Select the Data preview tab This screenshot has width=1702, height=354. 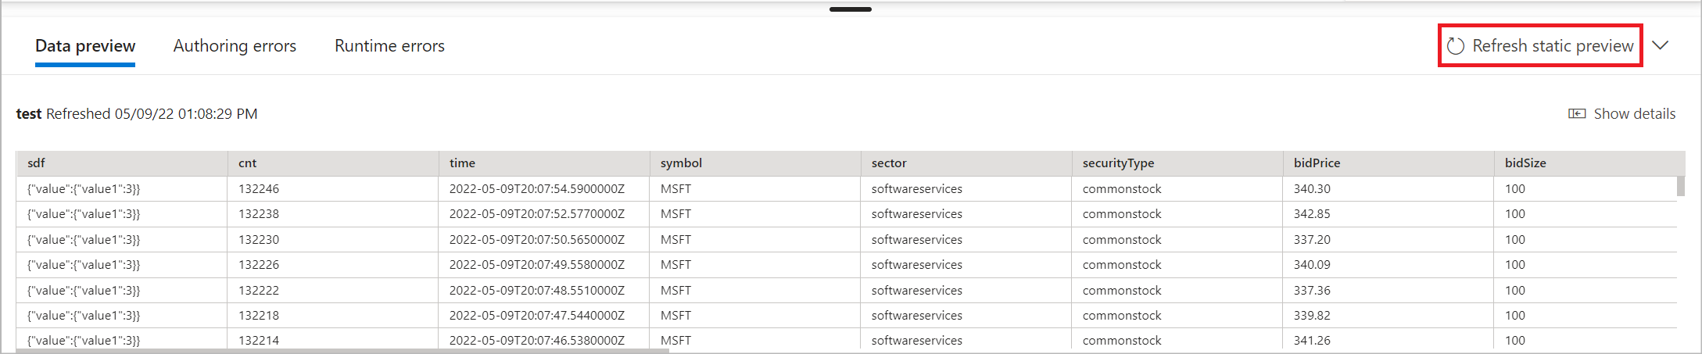85,45
